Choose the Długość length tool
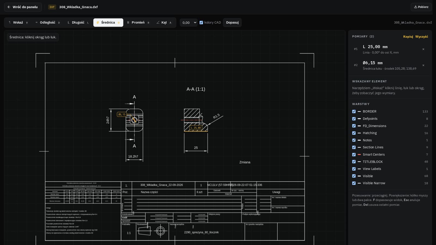This screenshot has width=436, height=245. coord(78,23)
